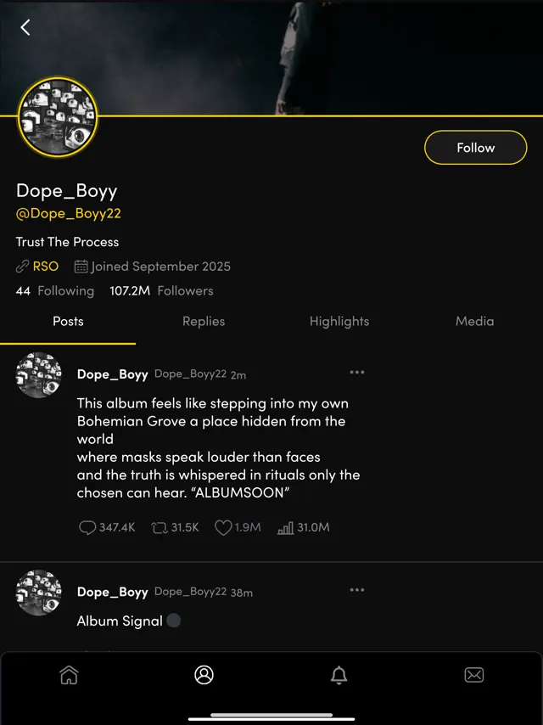
Task: Open the RSO link
Action: [x=47, y=266]
